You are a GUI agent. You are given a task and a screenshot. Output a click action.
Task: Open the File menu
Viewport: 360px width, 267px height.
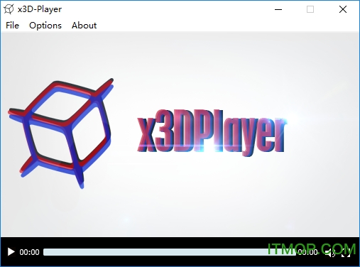[x=12, y=26]
